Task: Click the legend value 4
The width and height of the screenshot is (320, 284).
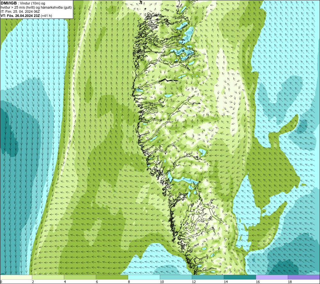Action: click(x=65, y=282)
